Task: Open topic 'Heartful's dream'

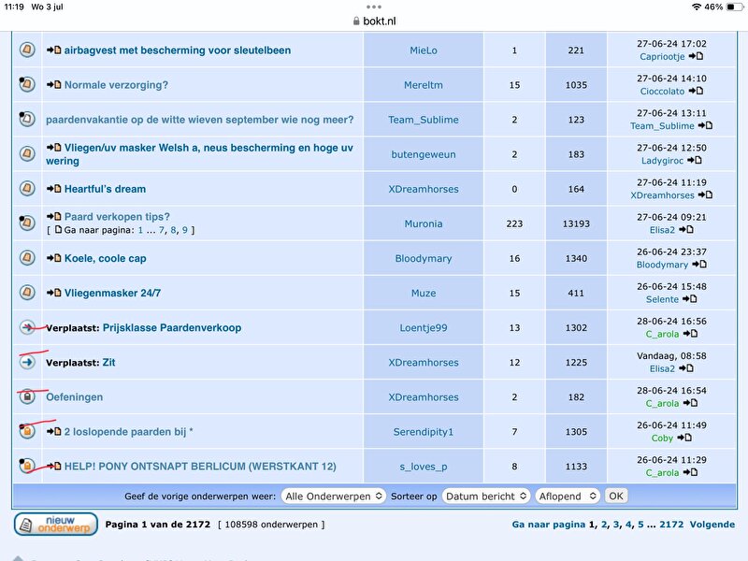Action: pos(105,189)
